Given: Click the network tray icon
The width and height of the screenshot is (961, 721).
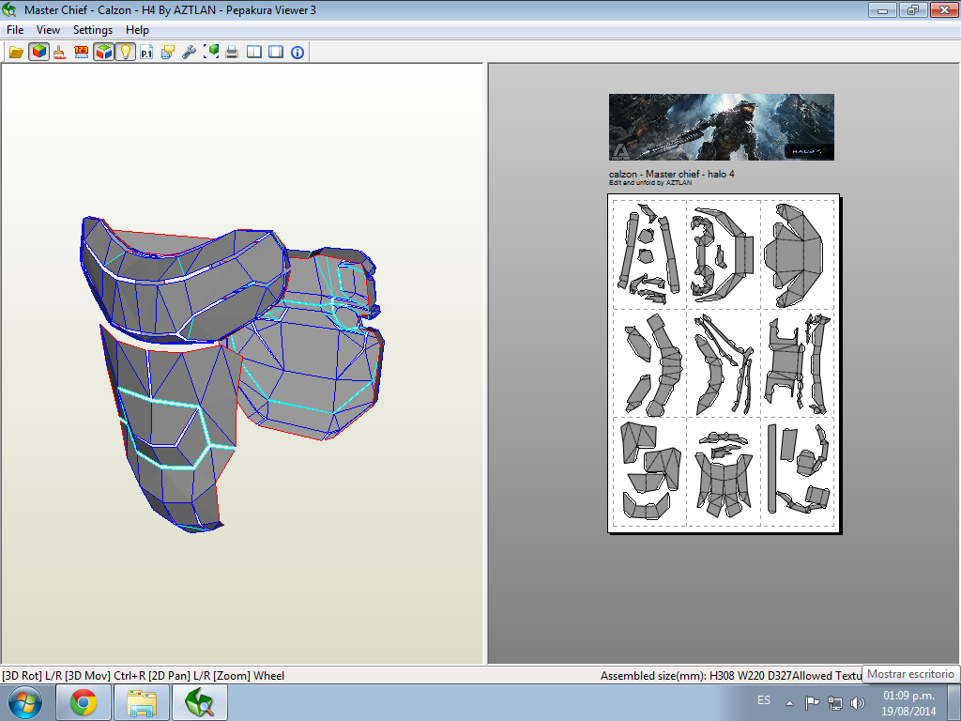Looking at the screenshot, I should point(834,702).
